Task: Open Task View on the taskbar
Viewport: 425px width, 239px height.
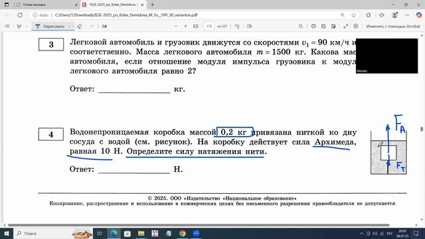Action: tap(100, 233)
